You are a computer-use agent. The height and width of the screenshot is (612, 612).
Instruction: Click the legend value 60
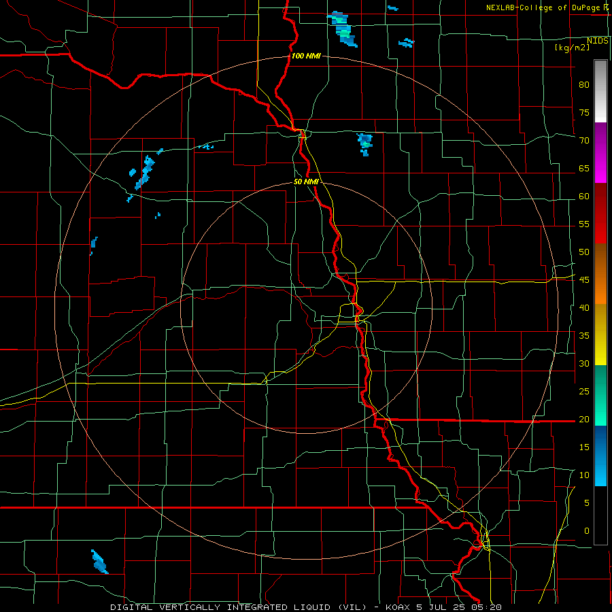584,197
